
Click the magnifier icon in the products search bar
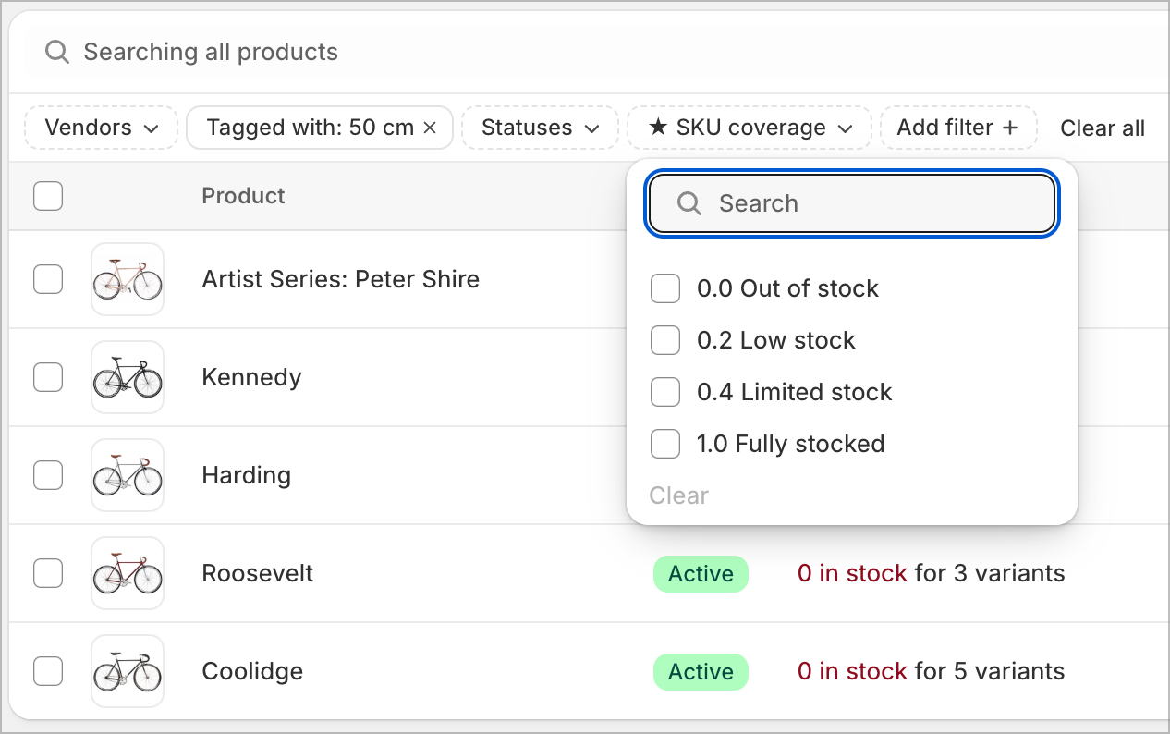tap(56, 52)
